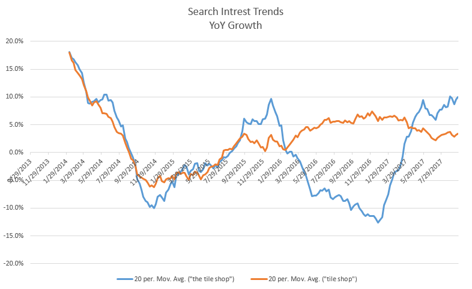This screenshot has width=472, height=289.
Task: Click the 7/29/2017 x-axis date label
Action: pos(431,171)
